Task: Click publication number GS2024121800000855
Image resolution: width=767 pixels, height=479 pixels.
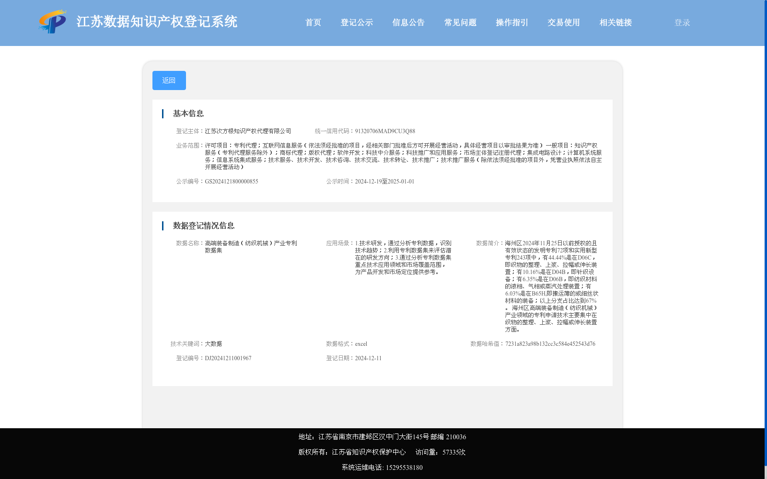Action: (232, 182)
